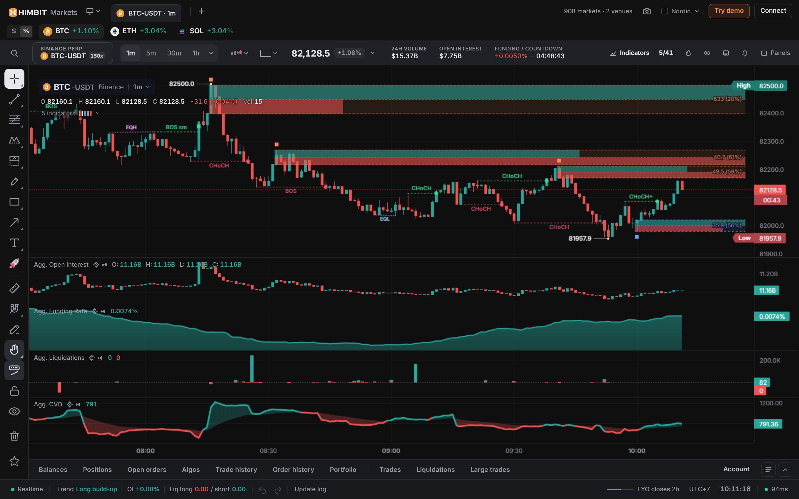
Task: Select the arrow drawing tool
Action: click(14, 222)
